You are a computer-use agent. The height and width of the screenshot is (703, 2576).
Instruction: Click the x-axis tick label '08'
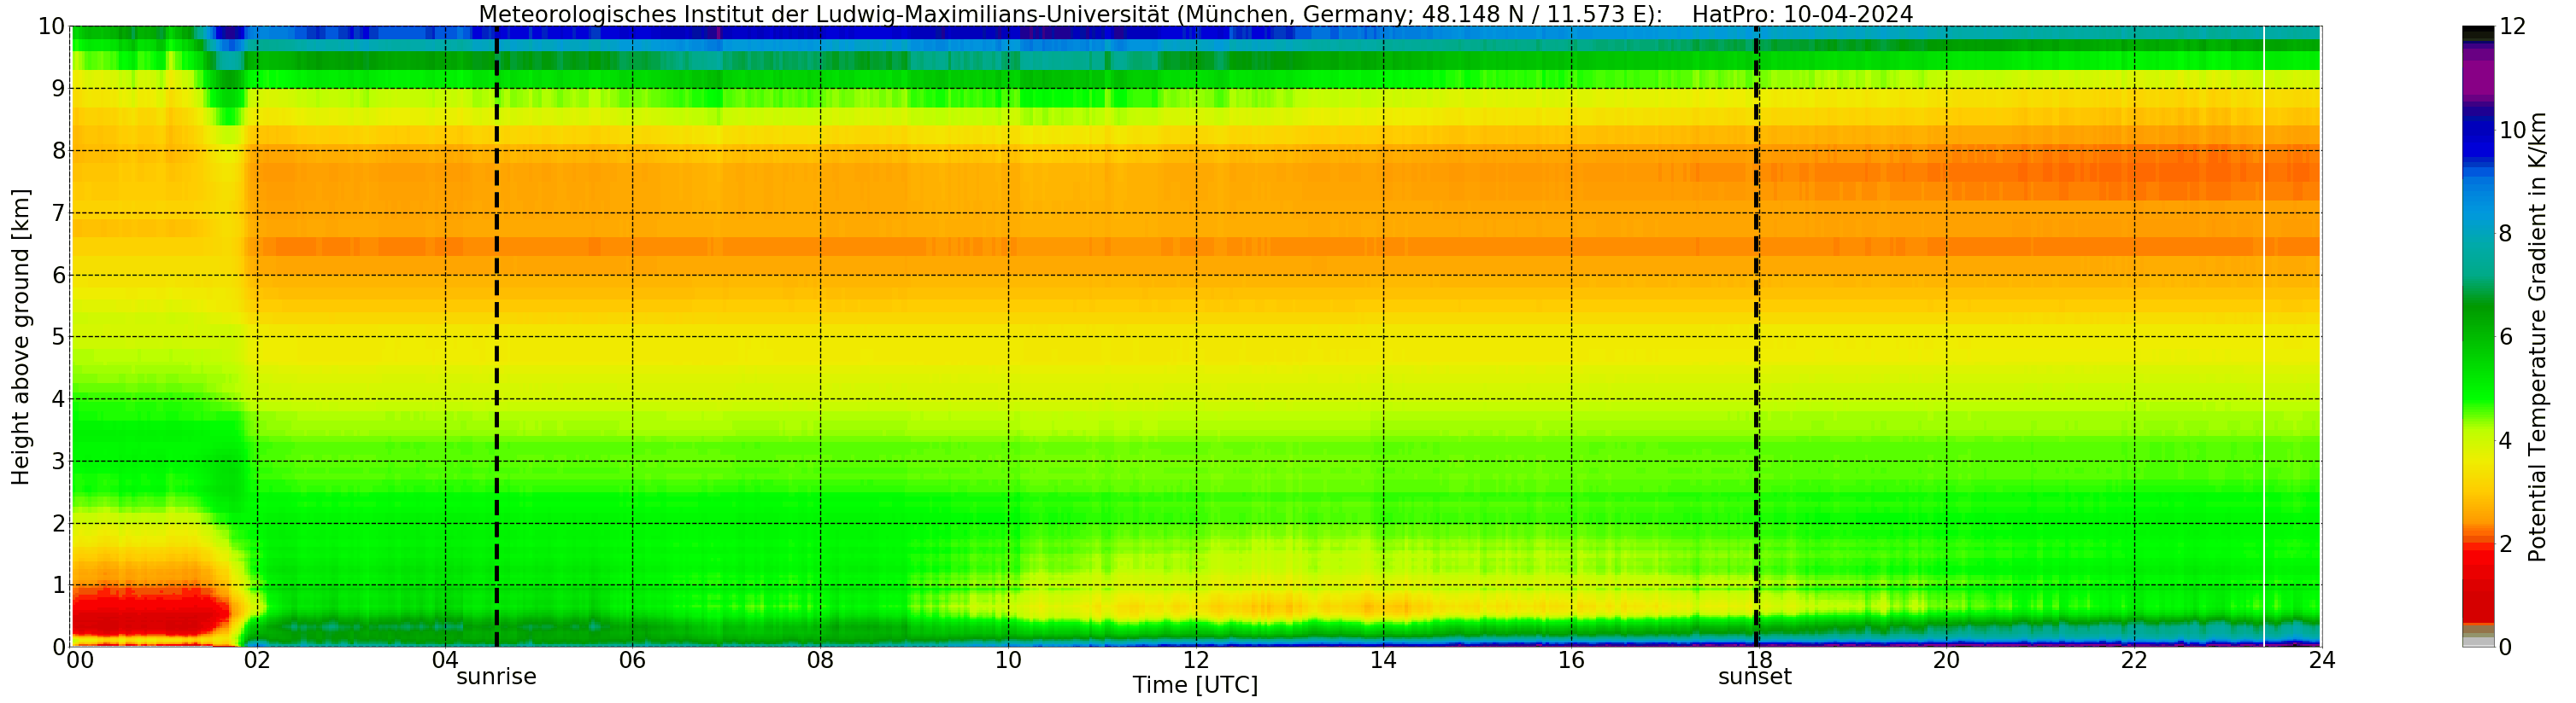click(x=820, y=660)
